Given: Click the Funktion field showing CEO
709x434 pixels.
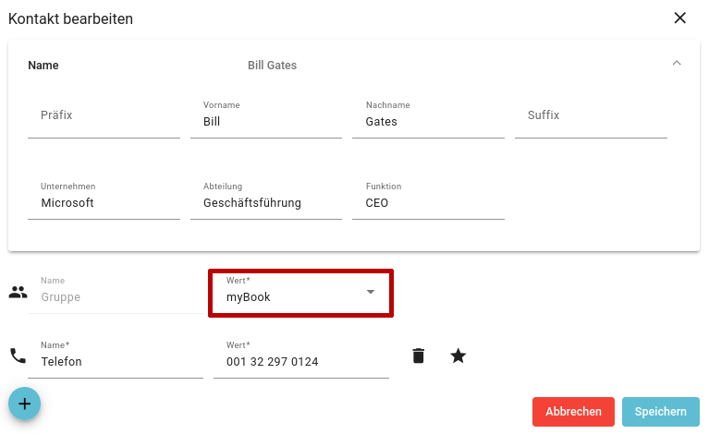Looking at the screenshot, I should click(428, 202).
